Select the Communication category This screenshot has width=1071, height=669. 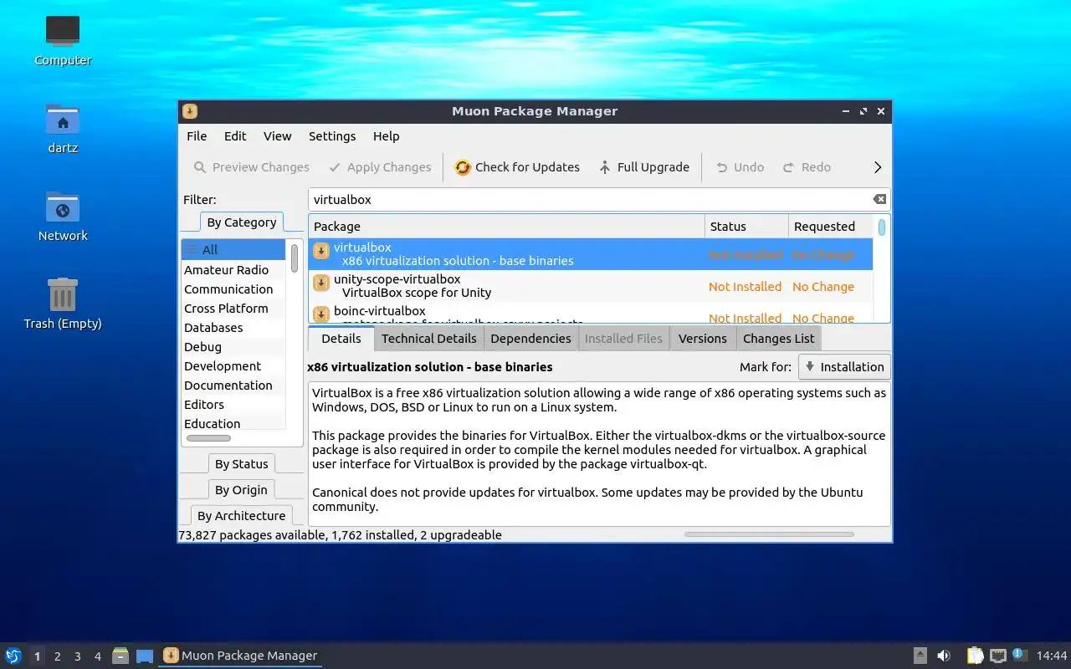(x=233, y=289)
